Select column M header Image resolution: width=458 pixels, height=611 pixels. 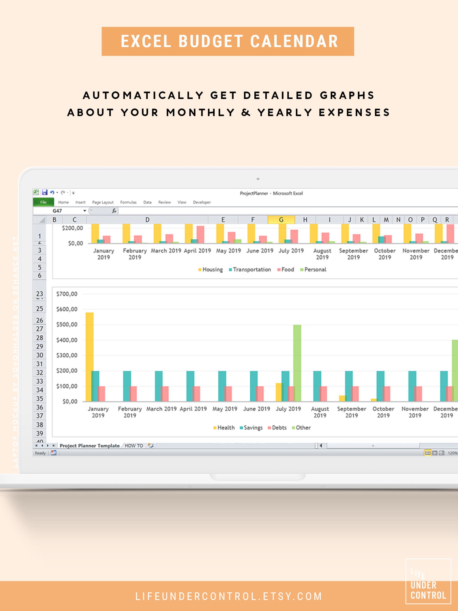tap(386, 220)
